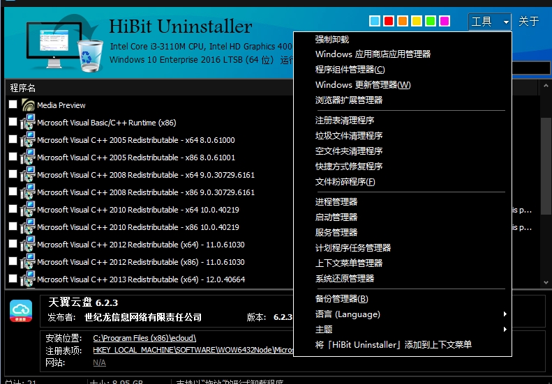552x384 pixels.
Task: Click the 关于 button
Action: [529, 22]
